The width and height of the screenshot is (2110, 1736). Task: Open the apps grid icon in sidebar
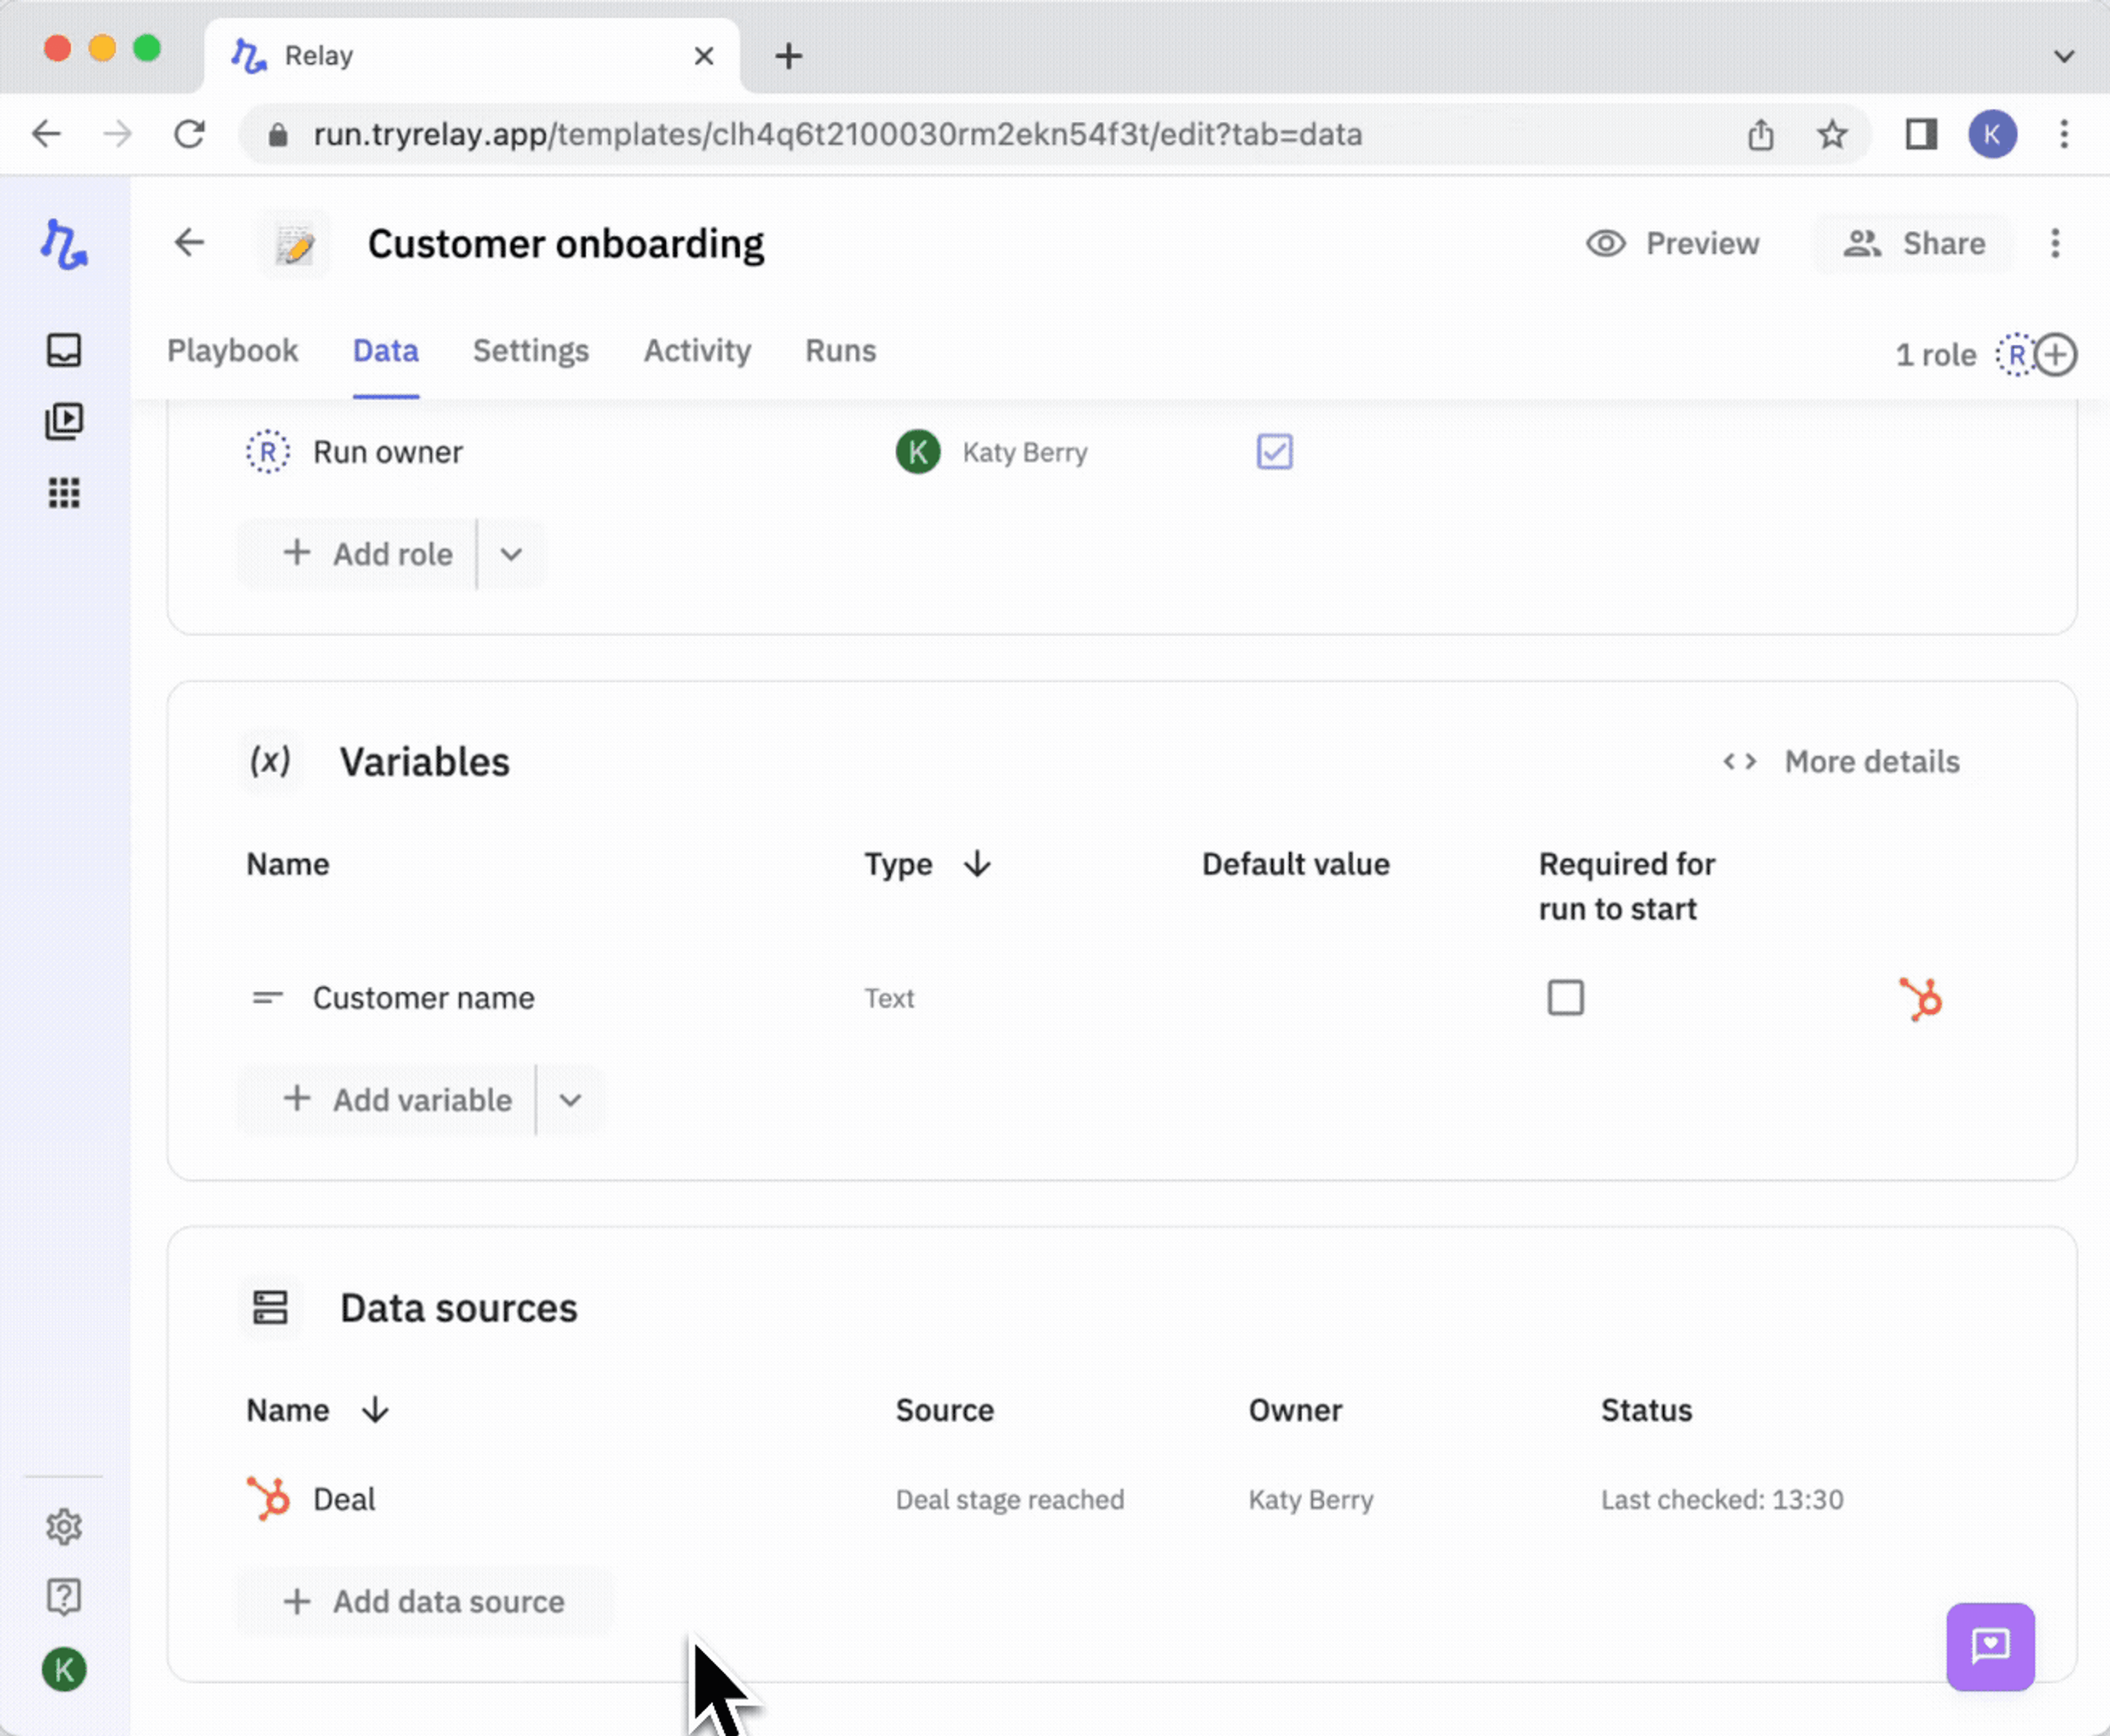tap(64, 493)
